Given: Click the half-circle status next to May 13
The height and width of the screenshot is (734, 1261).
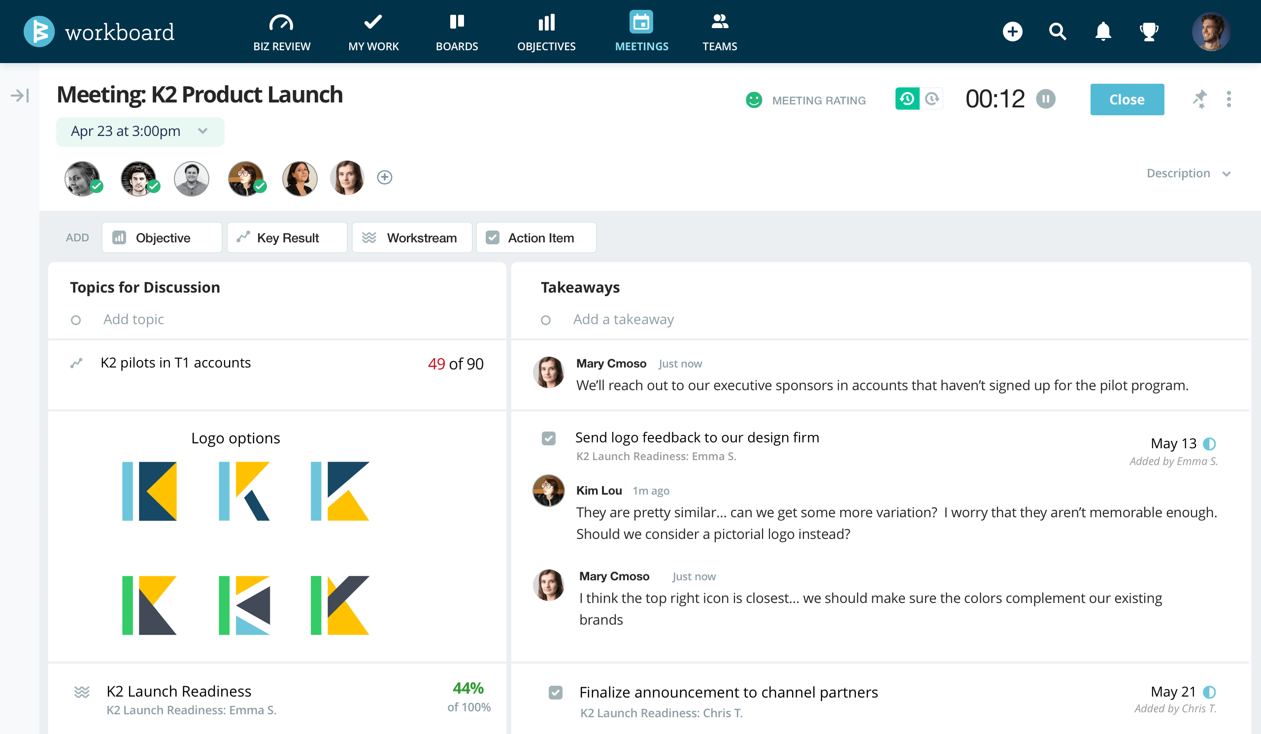Looking at the screenshot, I should 1209,444.
